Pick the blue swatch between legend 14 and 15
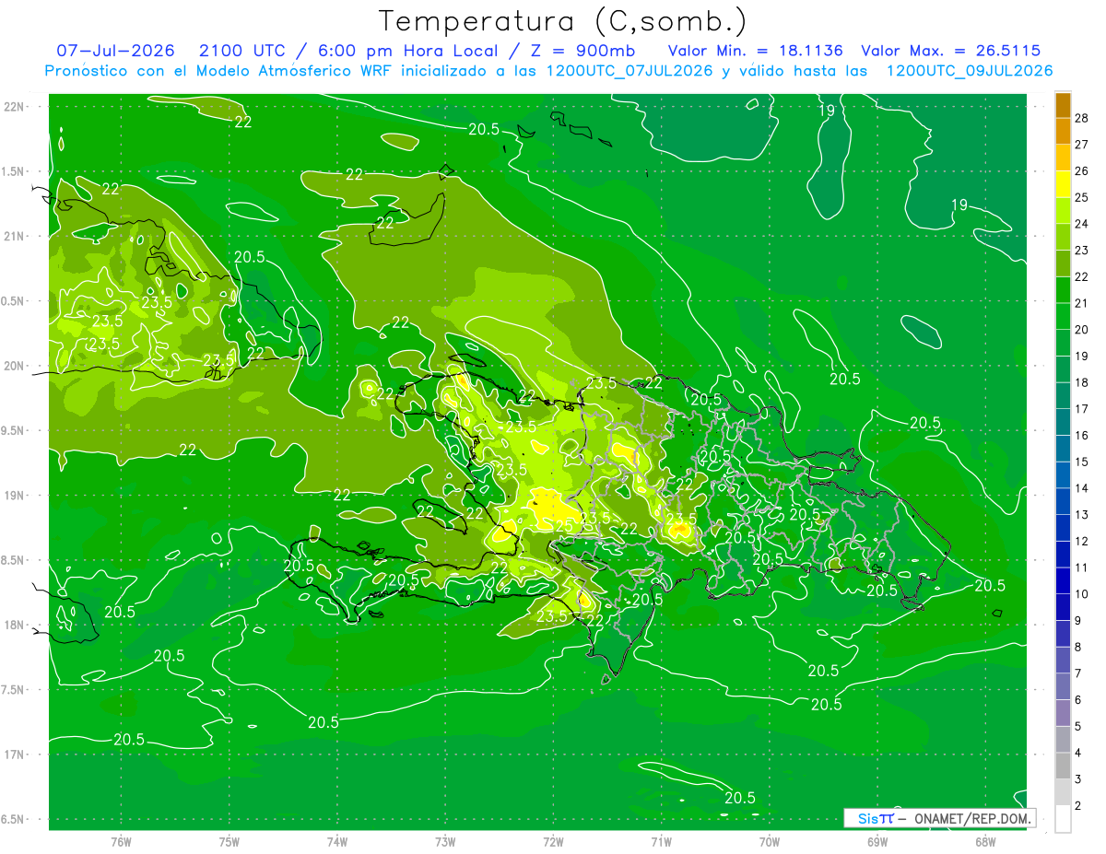Screen dimensions: 1106x854 click(x=1063, y=475)
